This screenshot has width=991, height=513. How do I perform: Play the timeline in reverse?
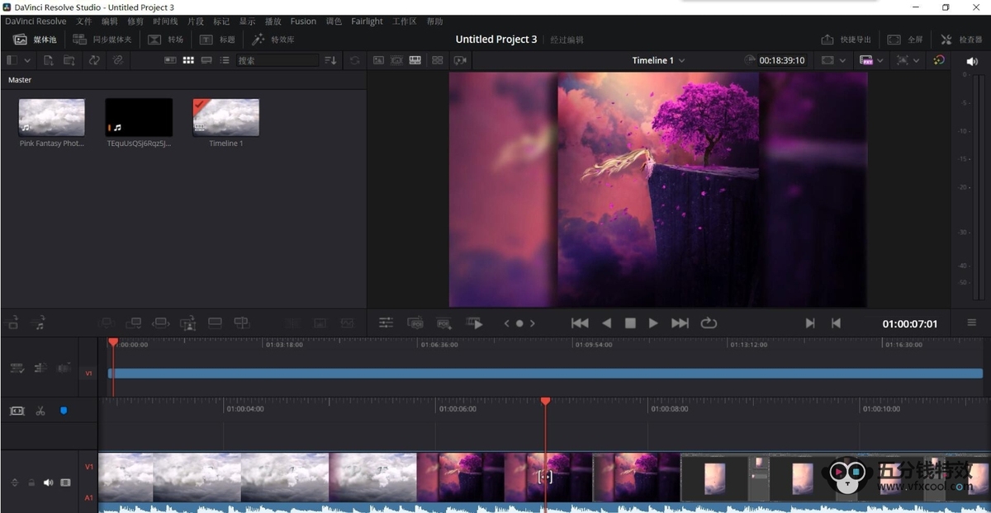click(607, 323)
